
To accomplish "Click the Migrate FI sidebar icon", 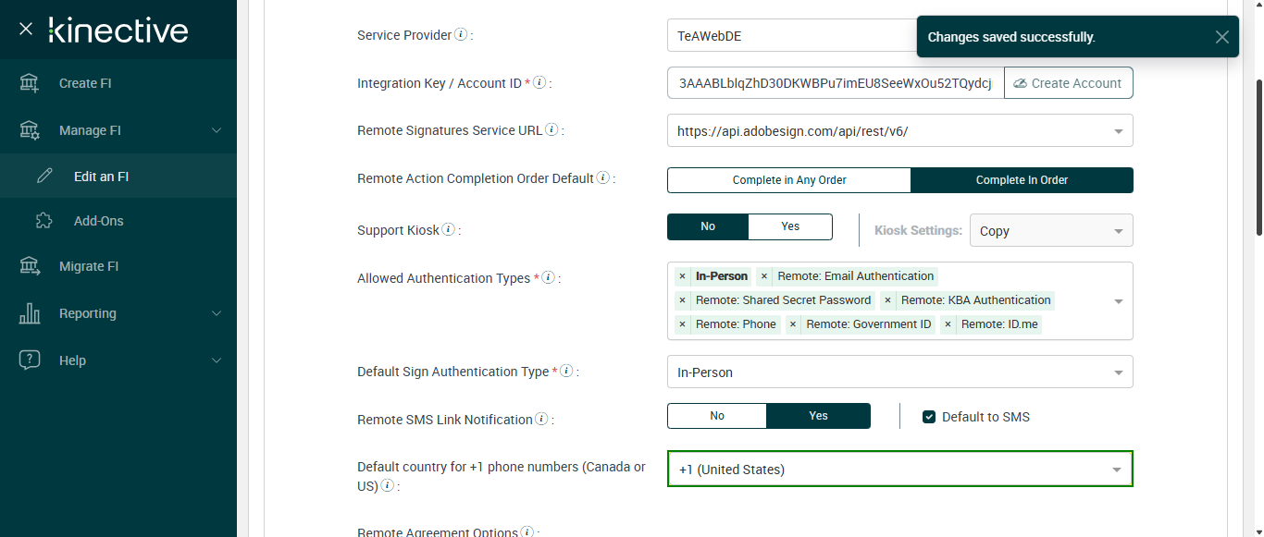I will pyautogui.click(x=30, y=266).
